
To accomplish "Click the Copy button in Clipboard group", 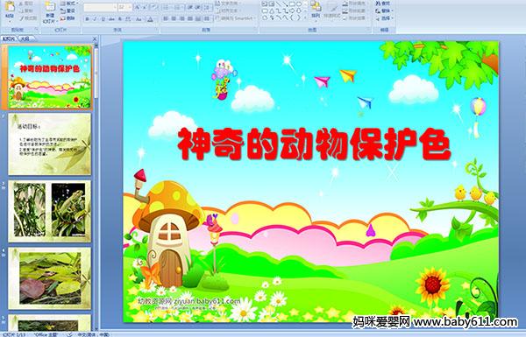I will tap(27, 11).
